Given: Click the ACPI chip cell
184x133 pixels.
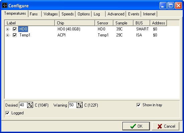Looking at the screenshot, I should point(61,35).
